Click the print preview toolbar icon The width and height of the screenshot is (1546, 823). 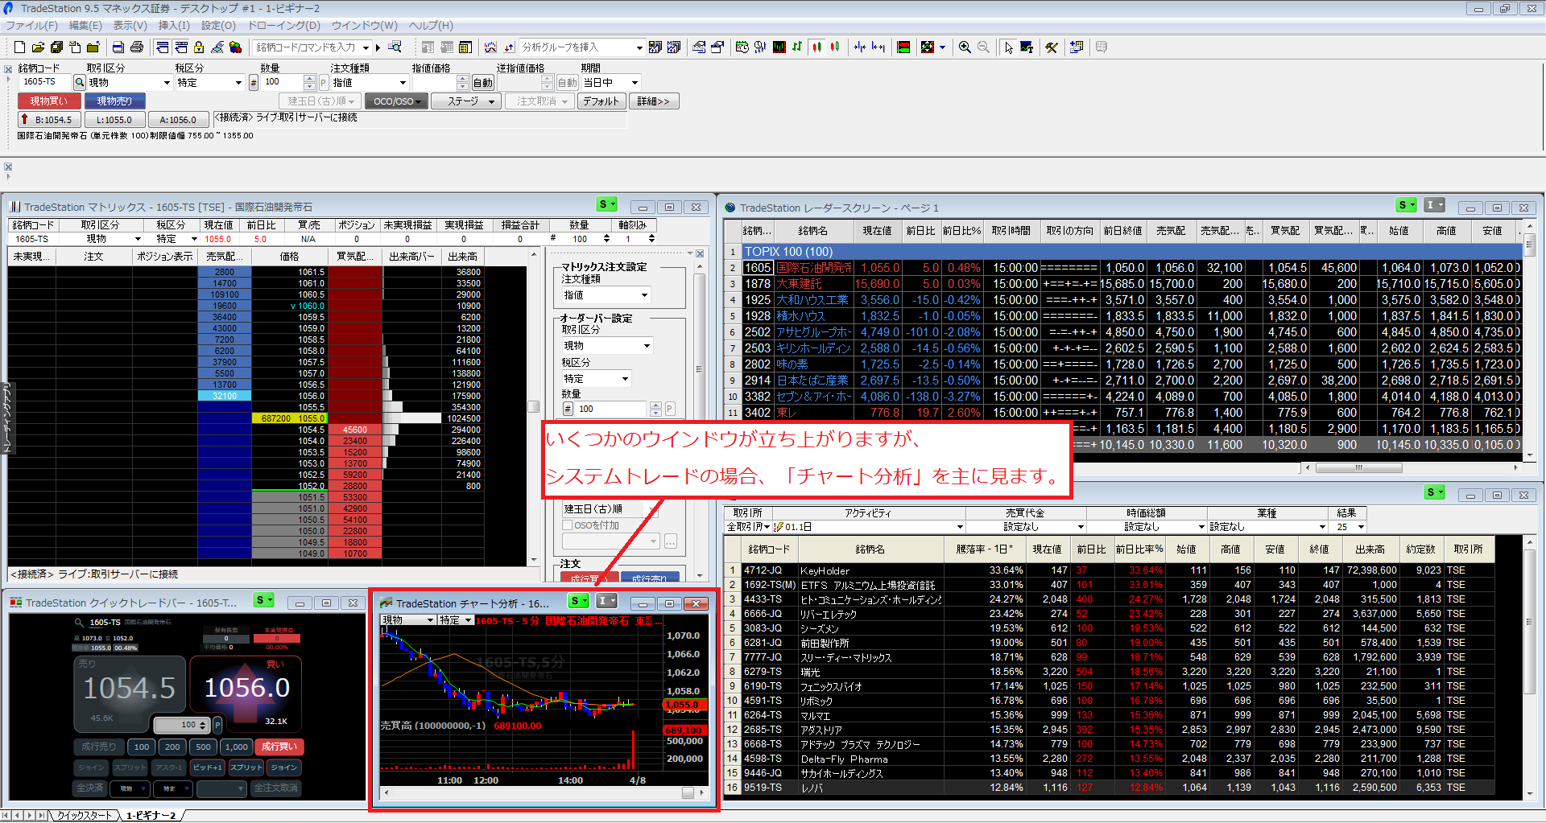pos(118,47)
